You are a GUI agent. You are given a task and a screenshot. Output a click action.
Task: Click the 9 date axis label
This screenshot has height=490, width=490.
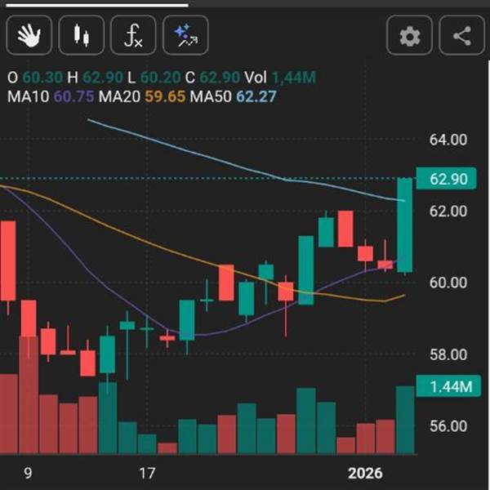[x=28, y=473]
